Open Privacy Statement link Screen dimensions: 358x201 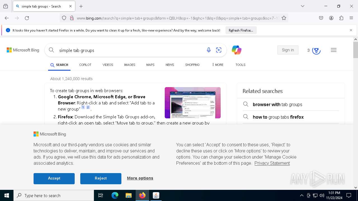(272, 163)
